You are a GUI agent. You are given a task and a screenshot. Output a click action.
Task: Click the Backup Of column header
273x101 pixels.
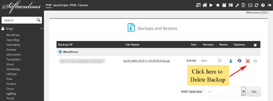coord(65,45)
